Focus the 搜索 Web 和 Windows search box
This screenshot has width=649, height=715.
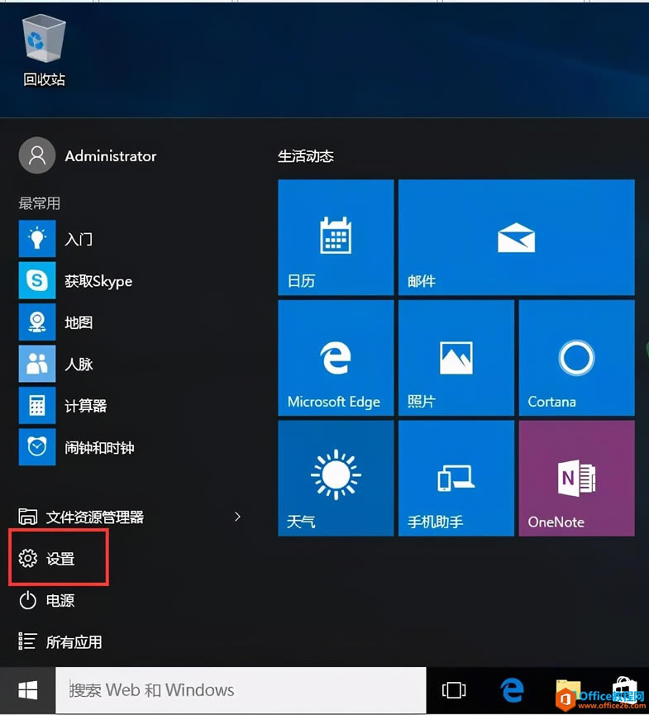click(x=241, y=690)
